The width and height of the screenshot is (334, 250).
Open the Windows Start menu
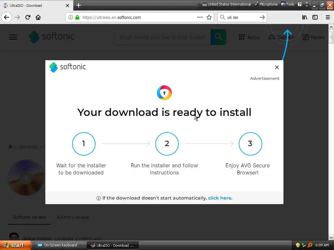pyautogui.click(x=16, y=245)
